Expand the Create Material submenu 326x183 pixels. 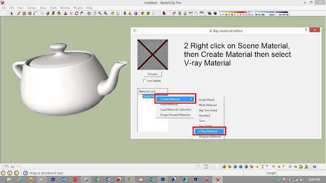coord(175,99)
